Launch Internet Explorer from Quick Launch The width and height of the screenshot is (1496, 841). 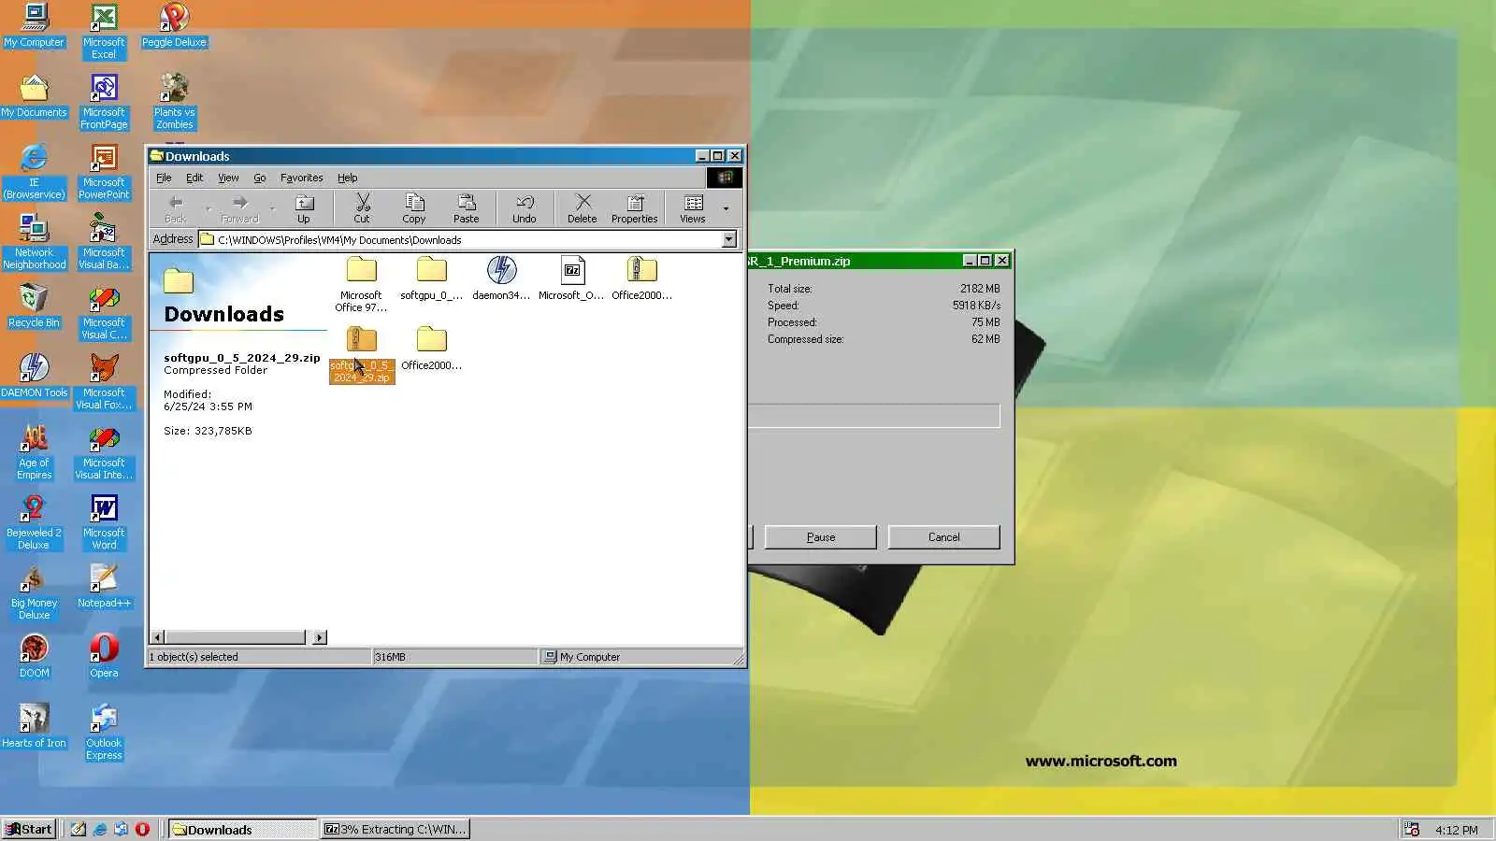coord(99,829)
